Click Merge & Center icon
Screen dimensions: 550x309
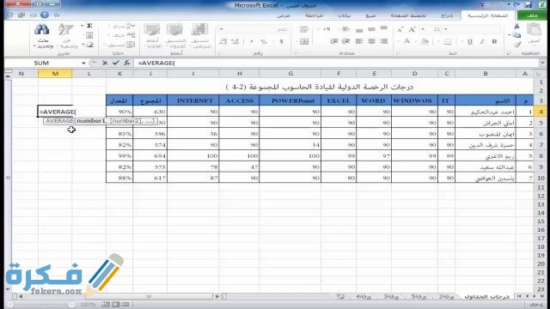tap(304, 42)
